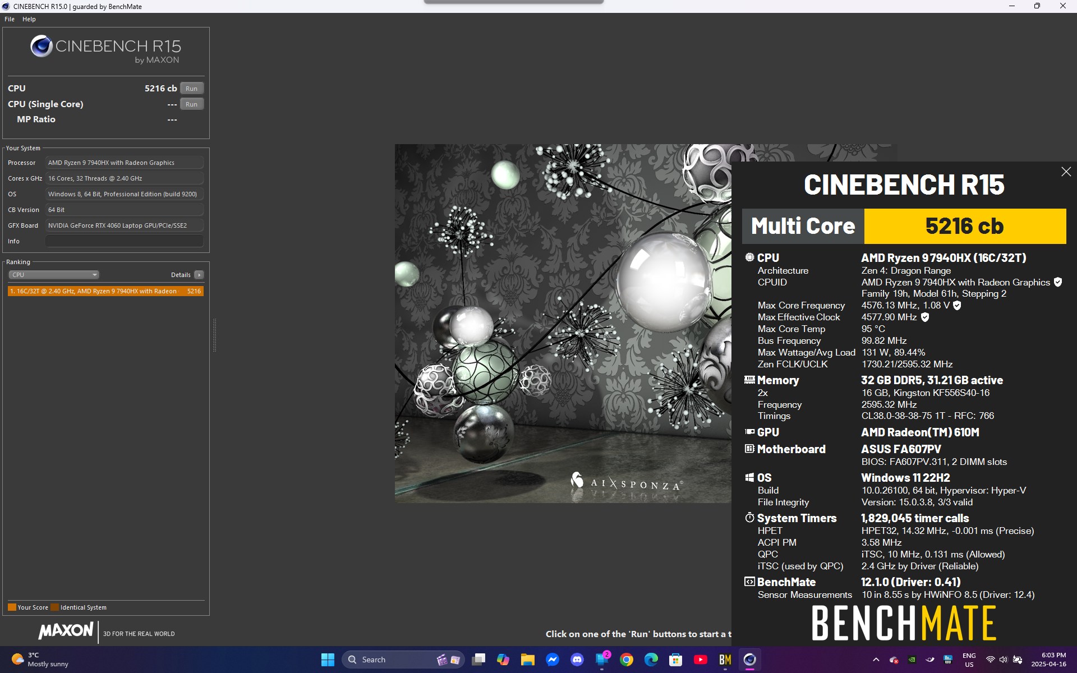Screen dimensions: 1077x673
Task: Click the taskbar Search box
Action: point(403,660)
